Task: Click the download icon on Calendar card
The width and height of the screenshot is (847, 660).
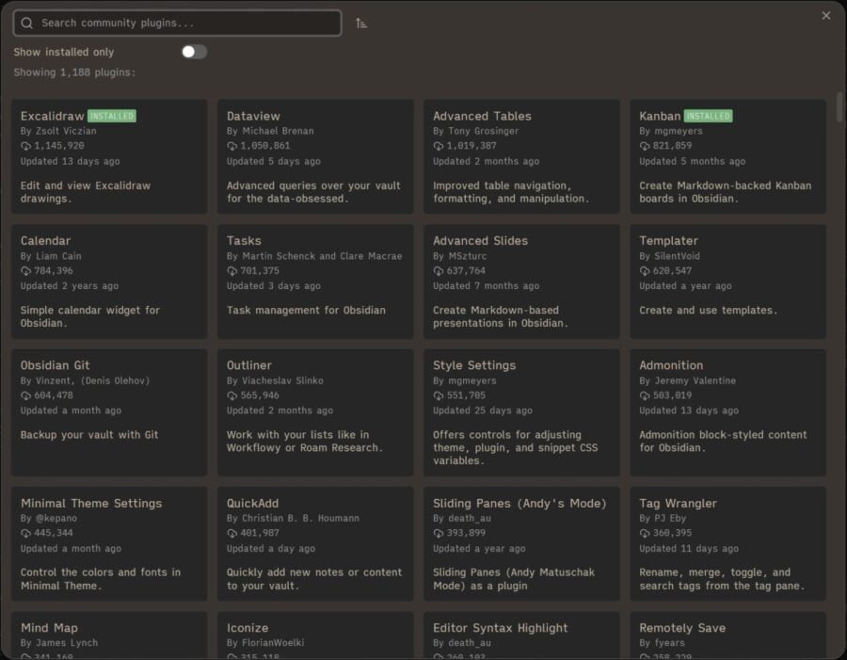Action: pos(25,271)
